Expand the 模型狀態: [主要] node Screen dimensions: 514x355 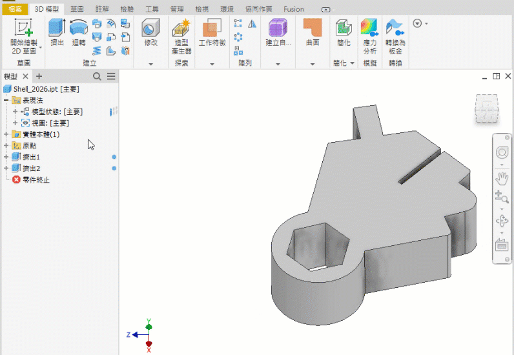(x=15, y=112)
